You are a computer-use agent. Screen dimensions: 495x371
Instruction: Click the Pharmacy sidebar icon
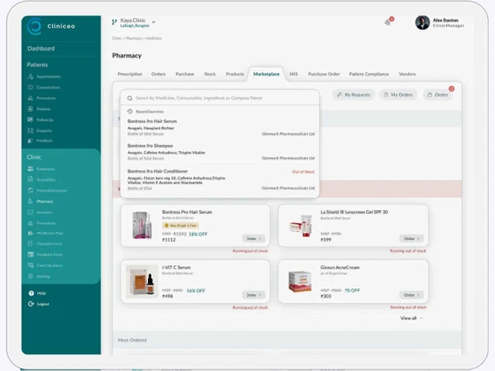pos(30,201)
